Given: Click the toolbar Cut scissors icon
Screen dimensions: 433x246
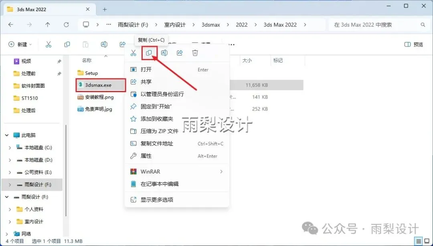Looking at the screenshot, I should tap(49, 44).
